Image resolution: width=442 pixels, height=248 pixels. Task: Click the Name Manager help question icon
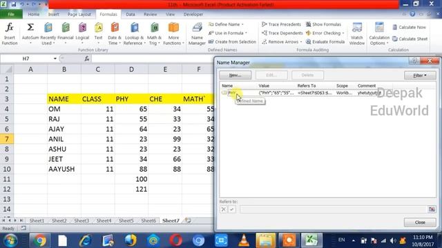click(x=414, y=61)
